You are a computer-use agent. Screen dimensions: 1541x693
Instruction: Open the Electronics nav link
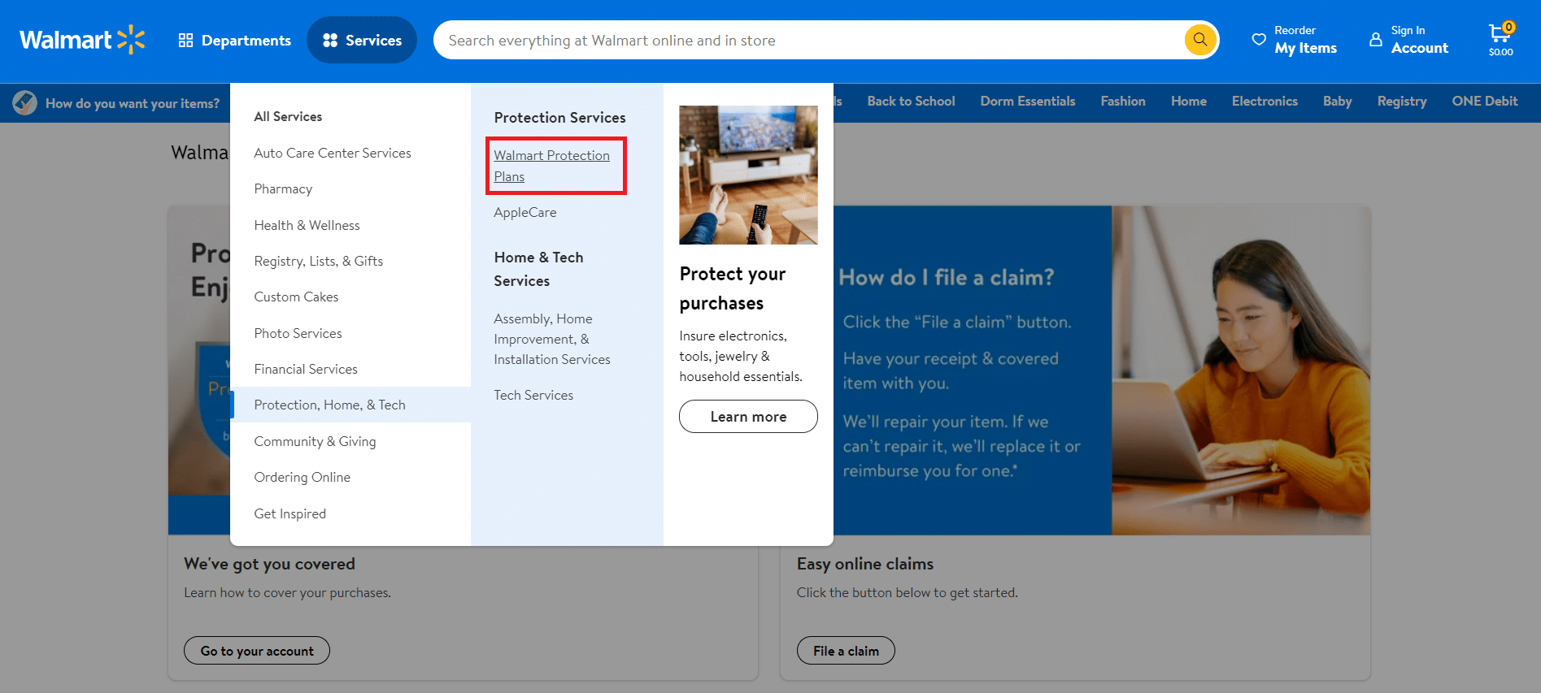pyautogui.click(x=1265, y=101)
